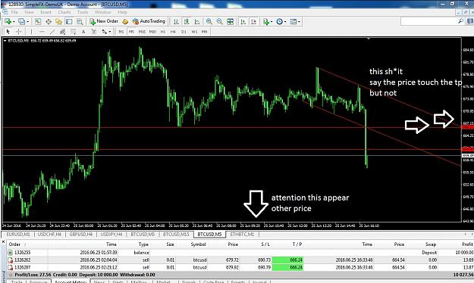Open the Strategy Tester icon
This screenshot has height=283, width=474.
coord(80,21)
